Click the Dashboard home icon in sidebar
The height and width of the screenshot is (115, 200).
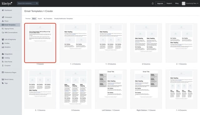3,10
